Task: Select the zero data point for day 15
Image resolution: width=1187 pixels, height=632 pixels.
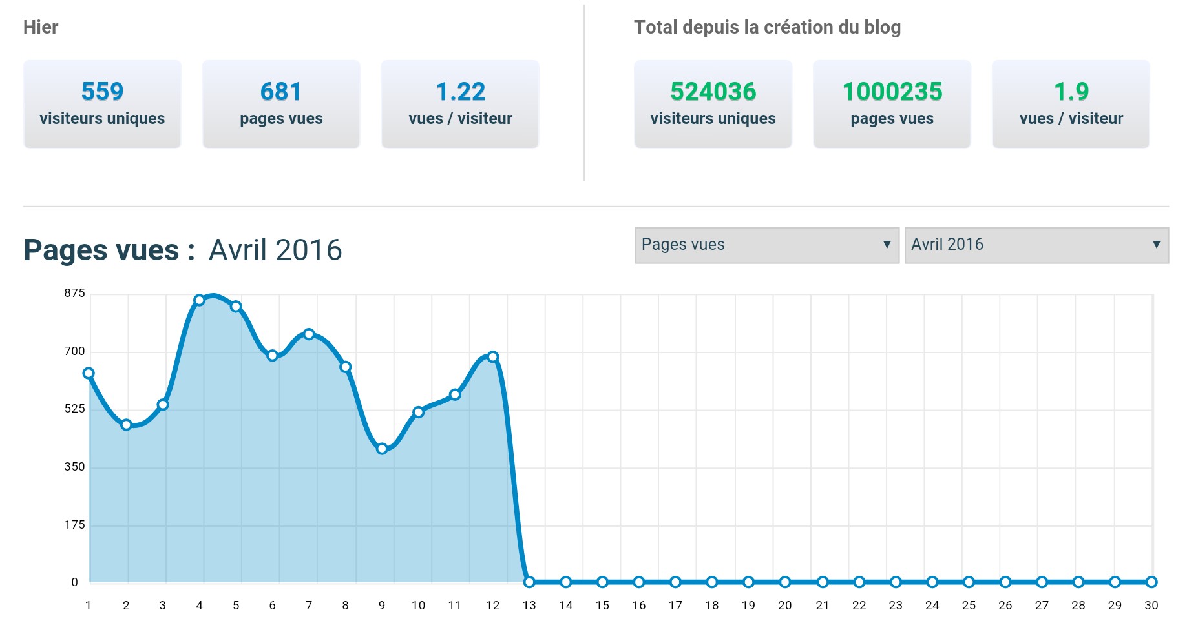Action: point(602,582)
